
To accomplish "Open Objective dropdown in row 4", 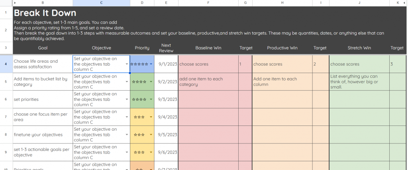I will pyautogui.click(x=127, y=64).
